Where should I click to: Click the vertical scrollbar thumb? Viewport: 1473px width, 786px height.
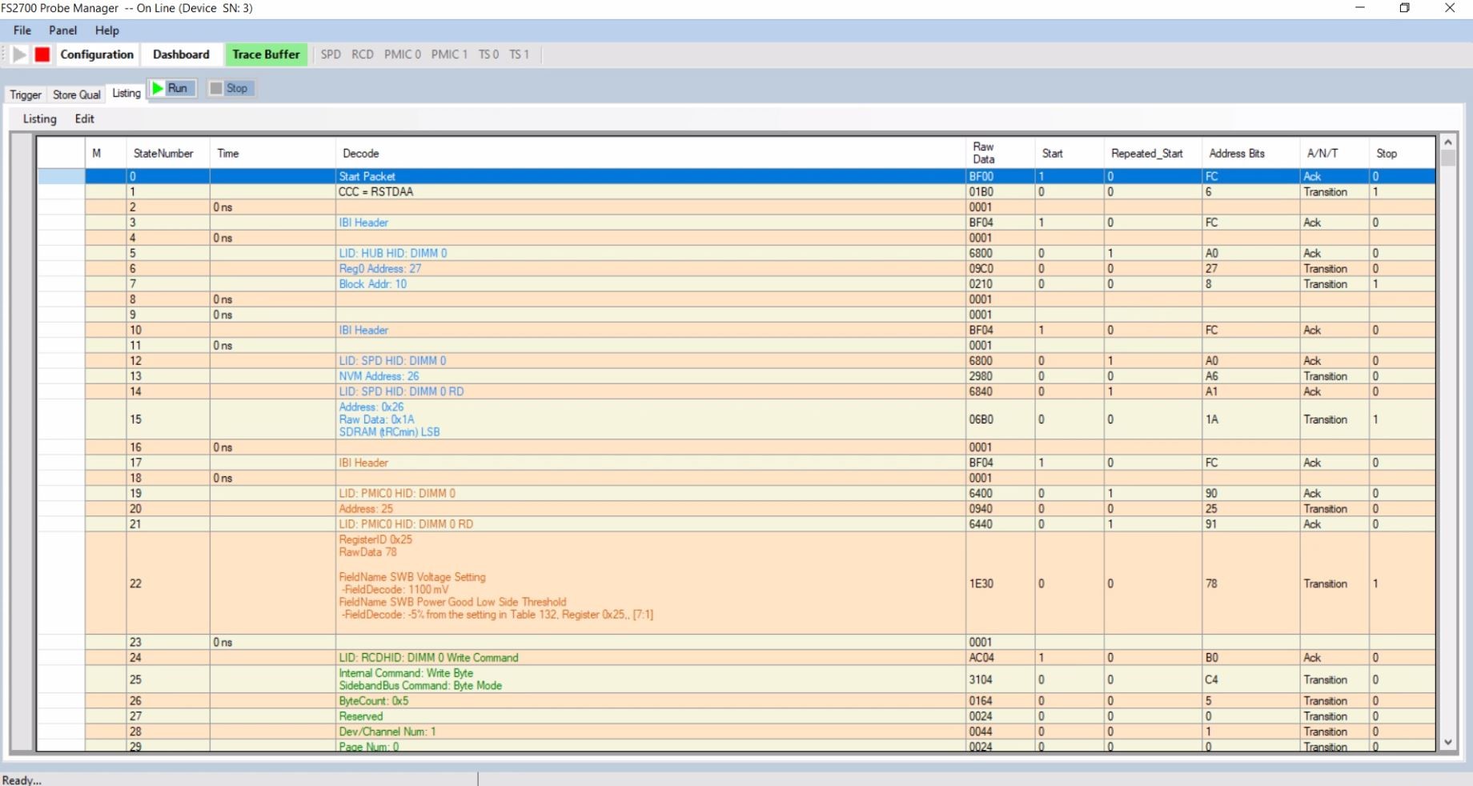point(1447,158)
